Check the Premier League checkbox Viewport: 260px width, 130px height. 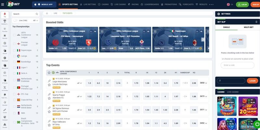click(x=14, y=44)
